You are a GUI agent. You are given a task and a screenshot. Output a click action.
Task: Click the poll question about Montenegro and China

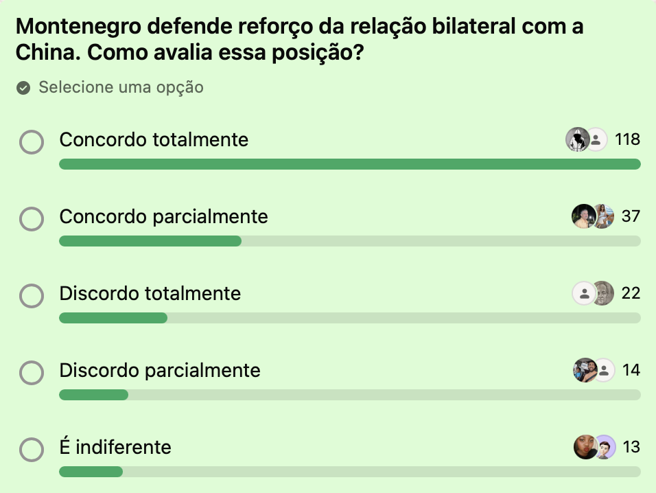pyautogui.click(x=300, y=39)
